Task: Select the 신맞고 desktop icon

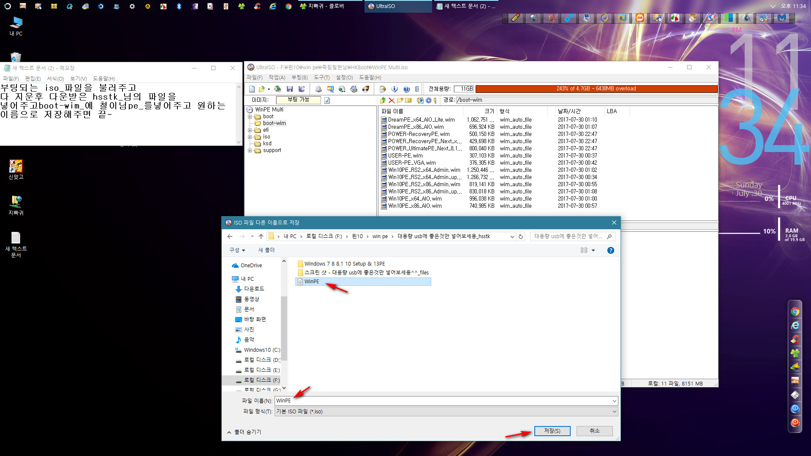Action: [x=16, y=169]
